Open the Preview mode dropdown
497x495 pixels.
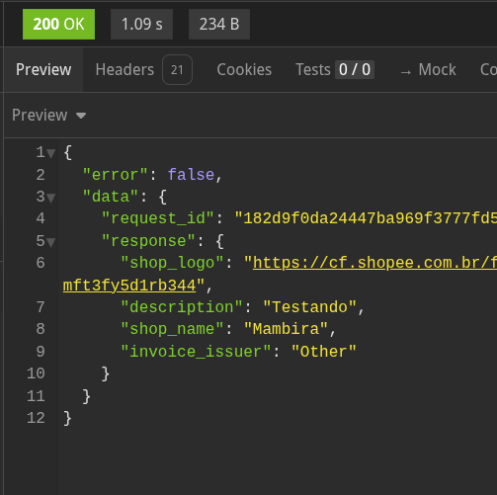[48, 116]
